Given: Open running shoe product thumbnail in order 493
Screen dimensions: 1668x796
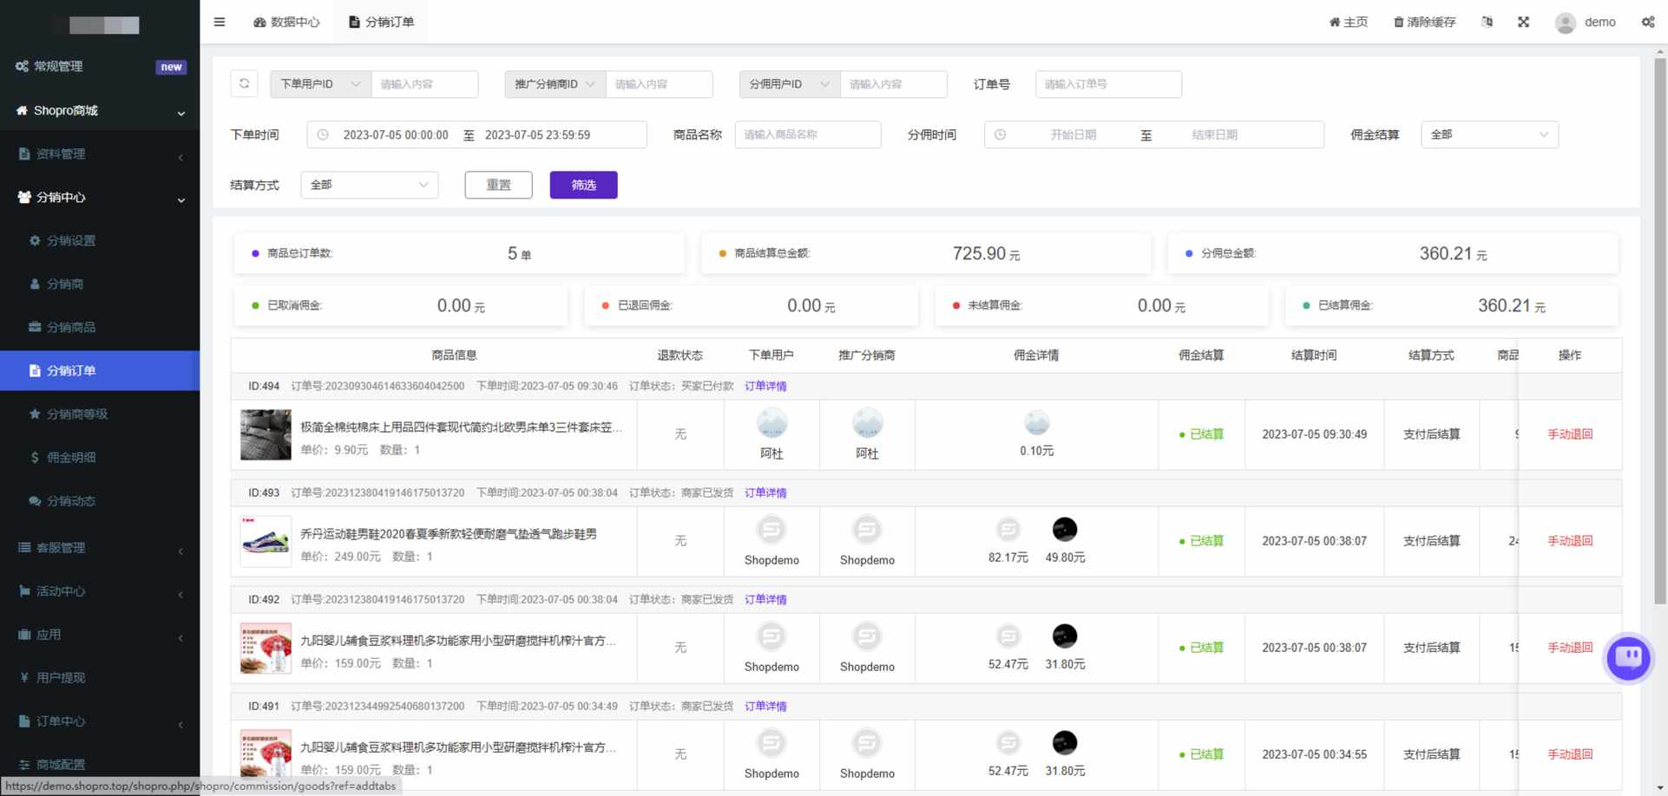Looking at the screenshot, I should 266,541.
